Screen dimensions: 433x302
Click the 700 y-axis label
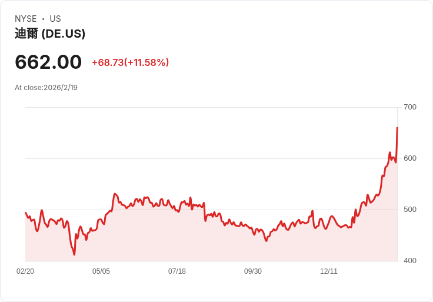pos(410,107)
